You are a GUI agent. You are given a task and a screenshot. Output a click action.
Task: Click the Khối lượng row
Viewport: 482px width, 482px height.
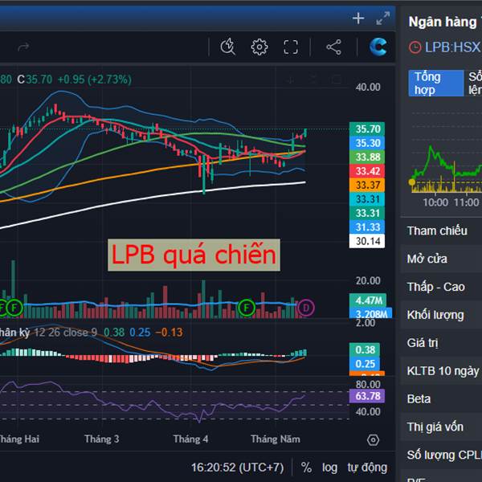coord(441,315)
